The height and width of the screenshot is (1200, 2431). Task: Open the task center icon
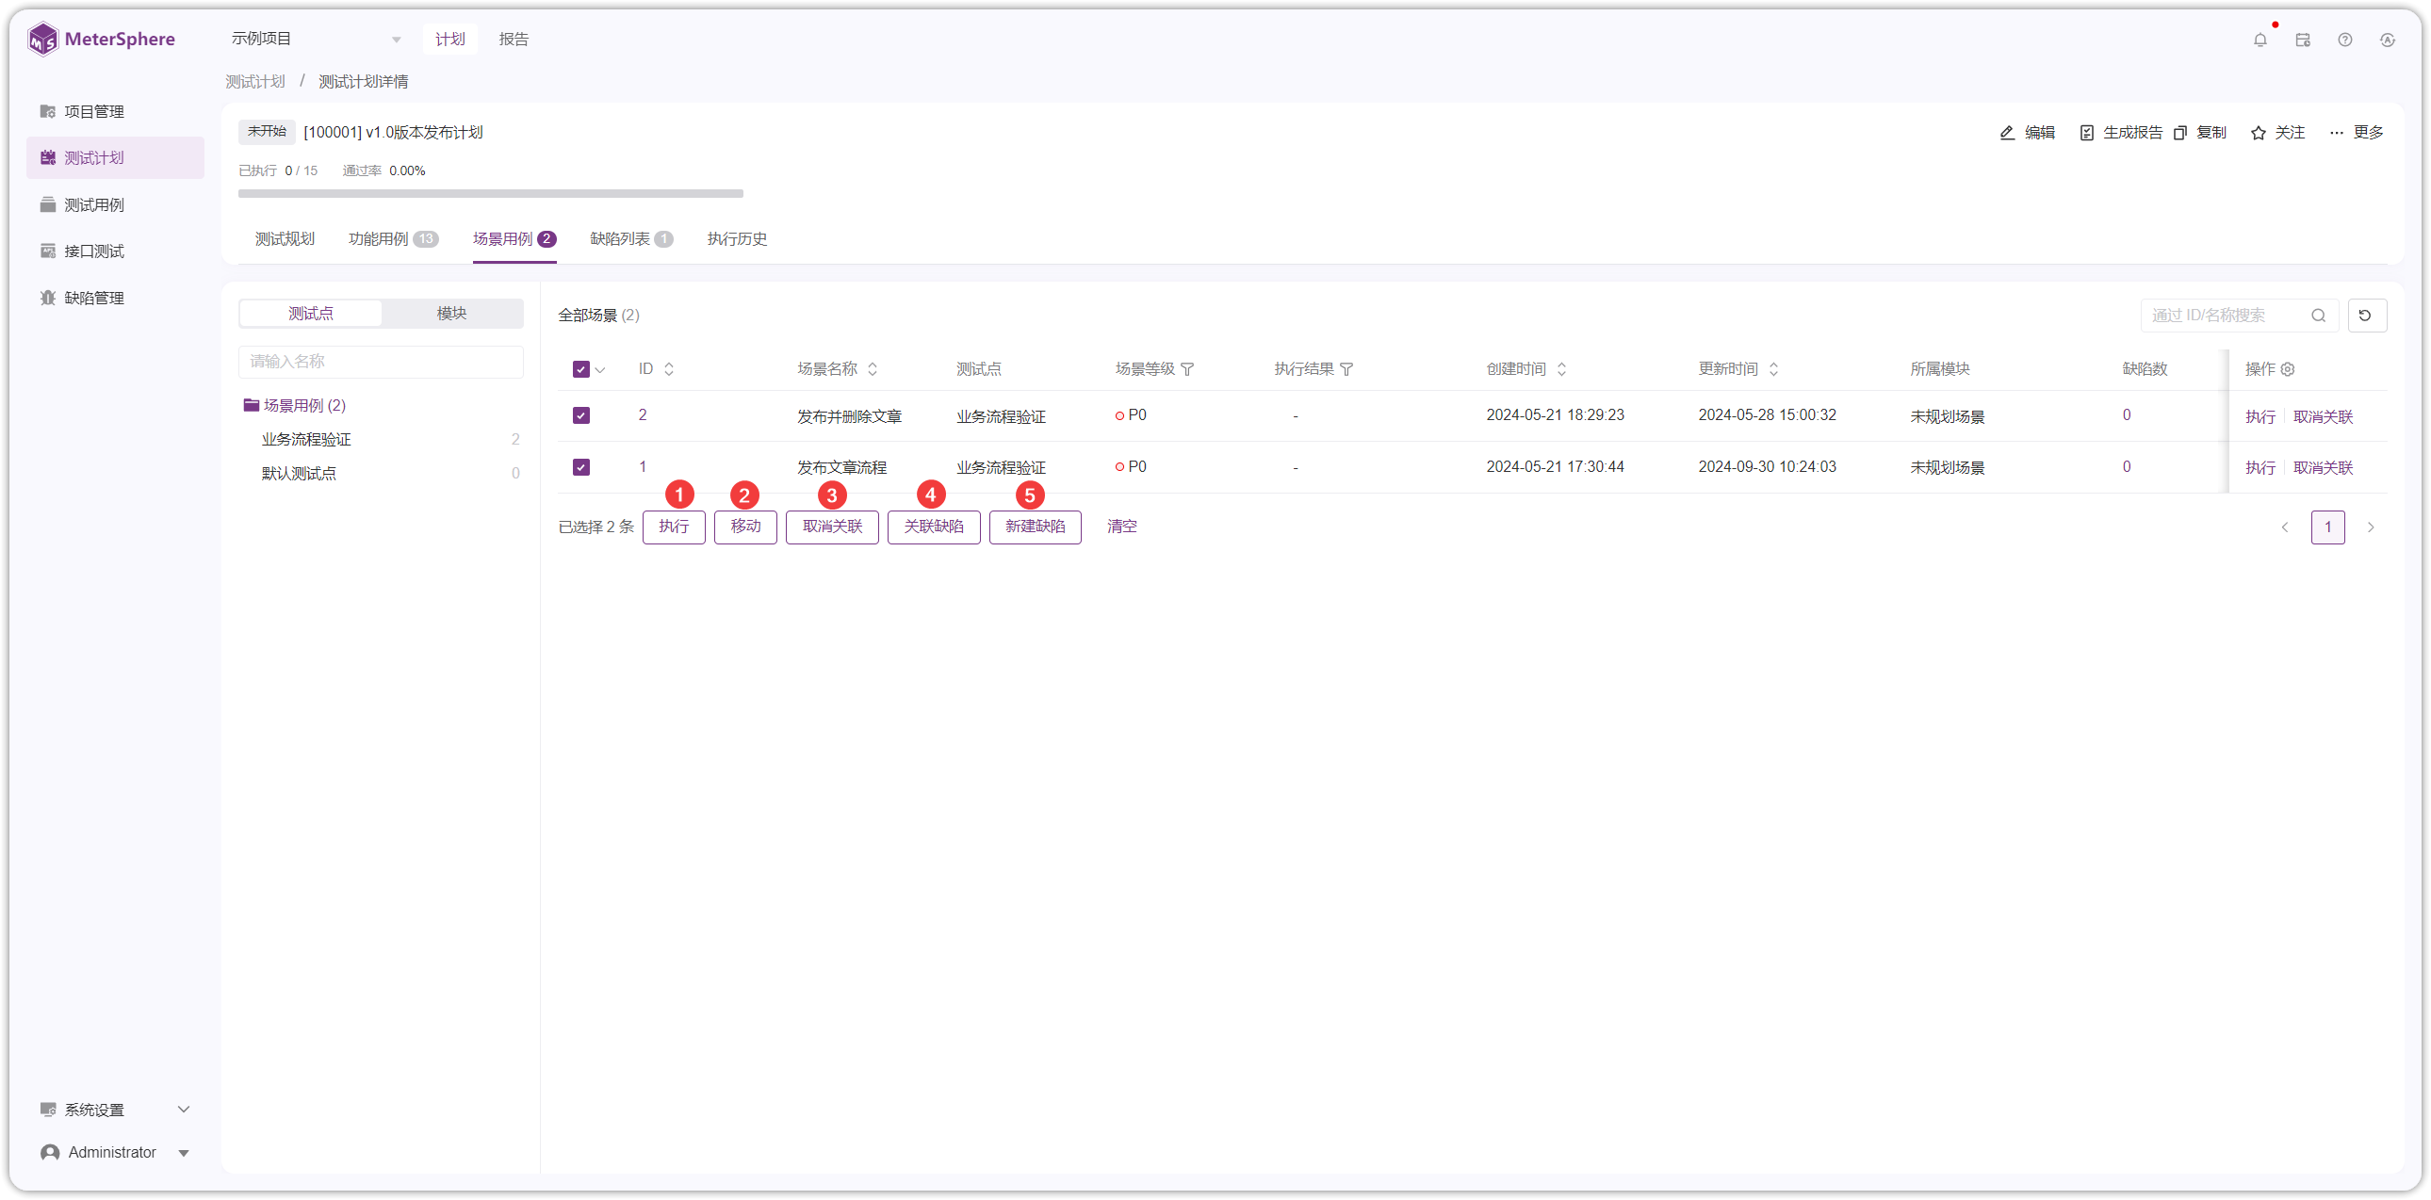(2303, 40)
